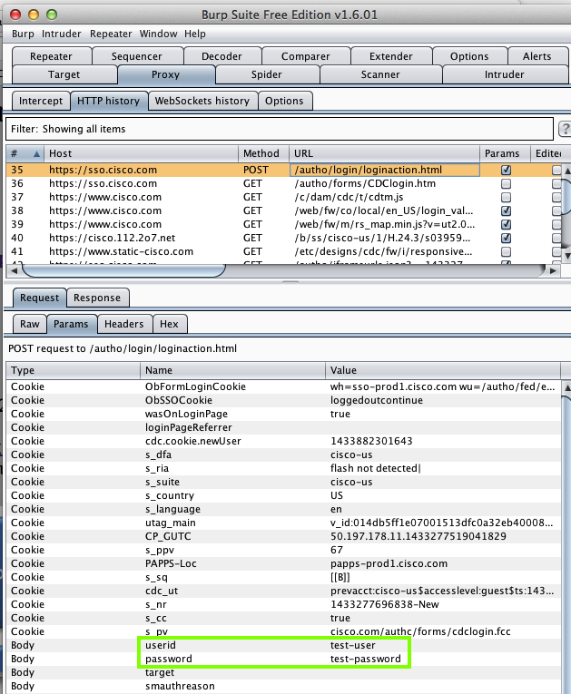Toggle Params checkbox for row 40
Image resolution: width=571 pixels, height=694 pixels.
[506, 238]
